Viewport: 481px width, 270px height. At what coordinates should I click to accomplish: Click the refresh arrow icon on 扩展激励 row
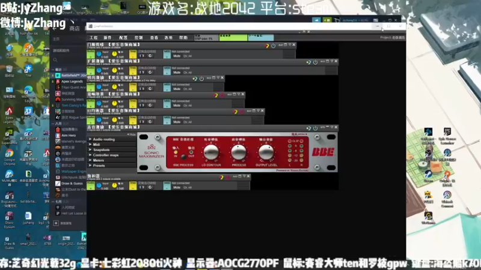tap(150, 73)
